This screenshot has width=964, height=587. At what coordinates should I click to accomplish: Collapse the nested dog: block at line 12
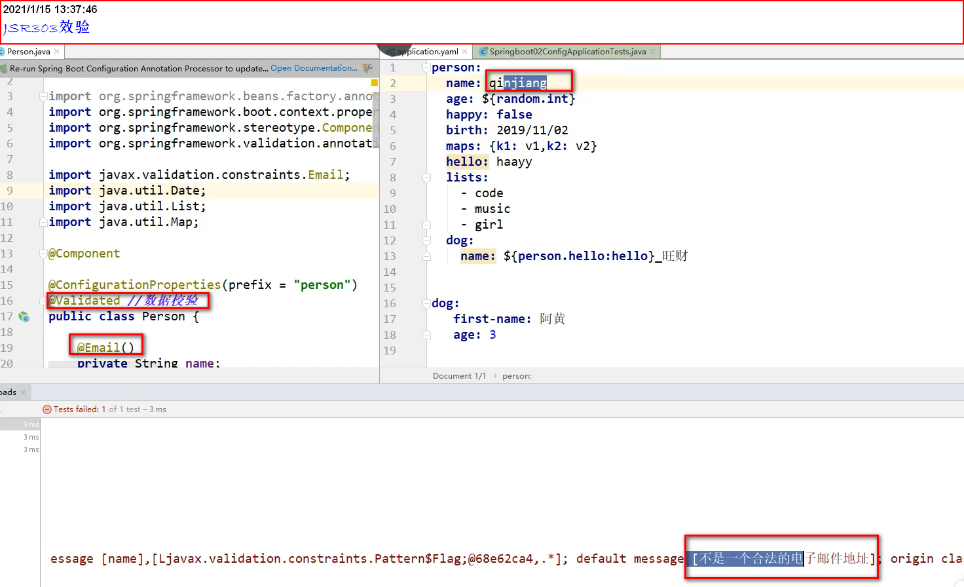pyautogui.click(x=426, y=240)
